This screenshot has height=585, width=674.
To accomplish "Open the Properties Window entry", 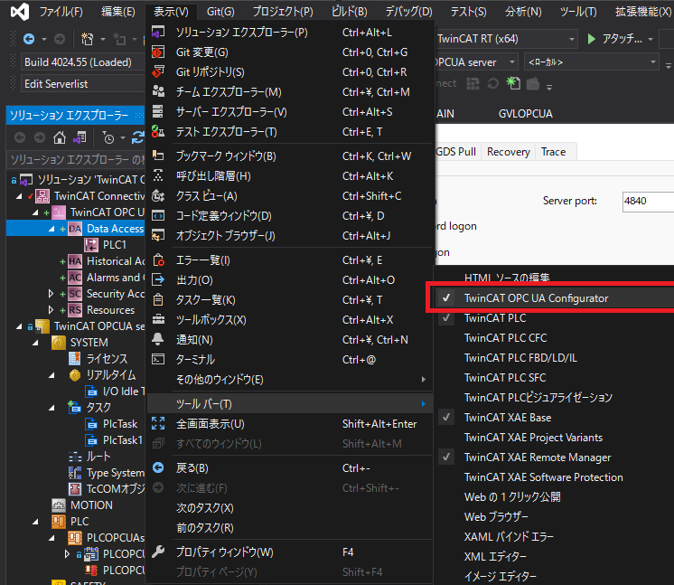I will pos(289,552).
